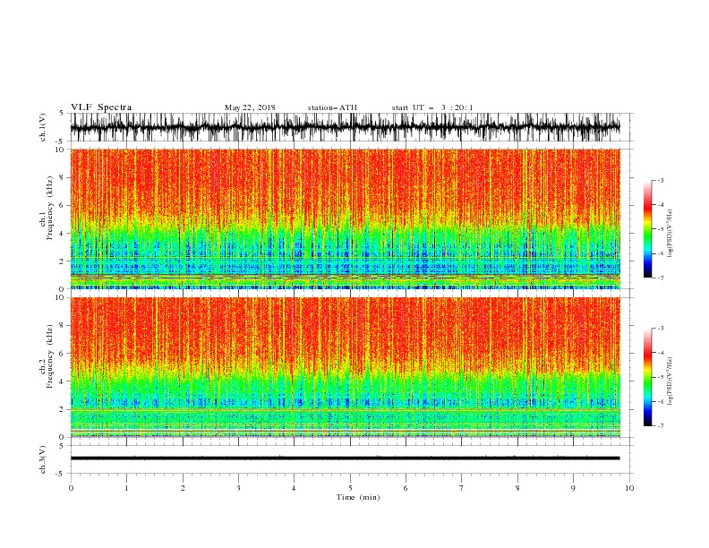Viewport: 709px width, 548px height.
Task: Click the "station=ATH" header label
Action: coord(332,107)
